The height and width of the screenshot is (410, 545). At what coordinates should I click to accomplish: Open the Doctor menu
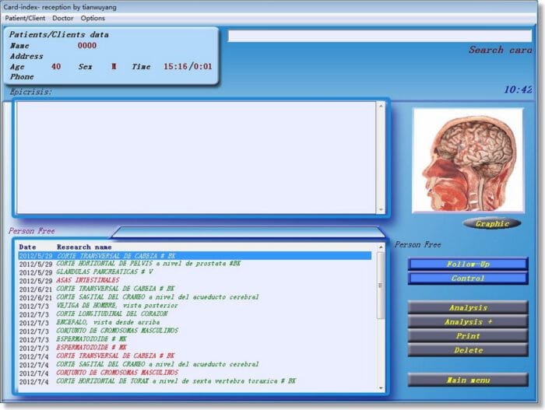[x=63, y=18]
